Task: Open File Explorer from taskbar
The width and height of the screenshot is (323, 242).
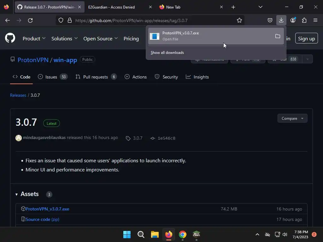Action: (x=155, y=234)
